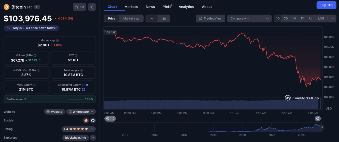Click the 108.49K price label on chart
This screenshot has width=339, height=142.
[111, 32]
